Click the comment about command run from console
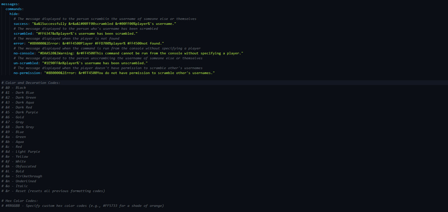The image size is (448, 212). tap(107, 48)
